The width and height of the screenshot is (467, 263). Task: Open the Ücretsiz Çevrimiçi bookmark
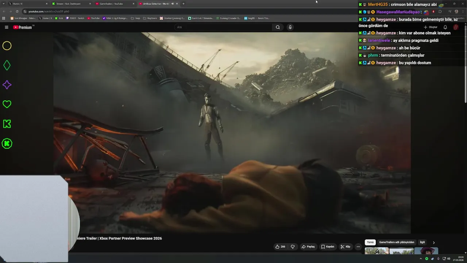point(173,18)
